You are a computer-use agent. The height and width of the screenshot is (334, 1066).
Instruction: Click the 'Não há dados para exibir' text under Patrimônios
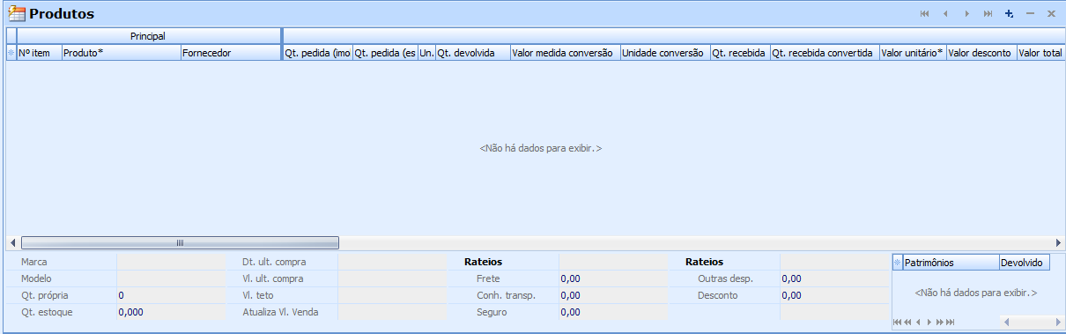[976, 292]
